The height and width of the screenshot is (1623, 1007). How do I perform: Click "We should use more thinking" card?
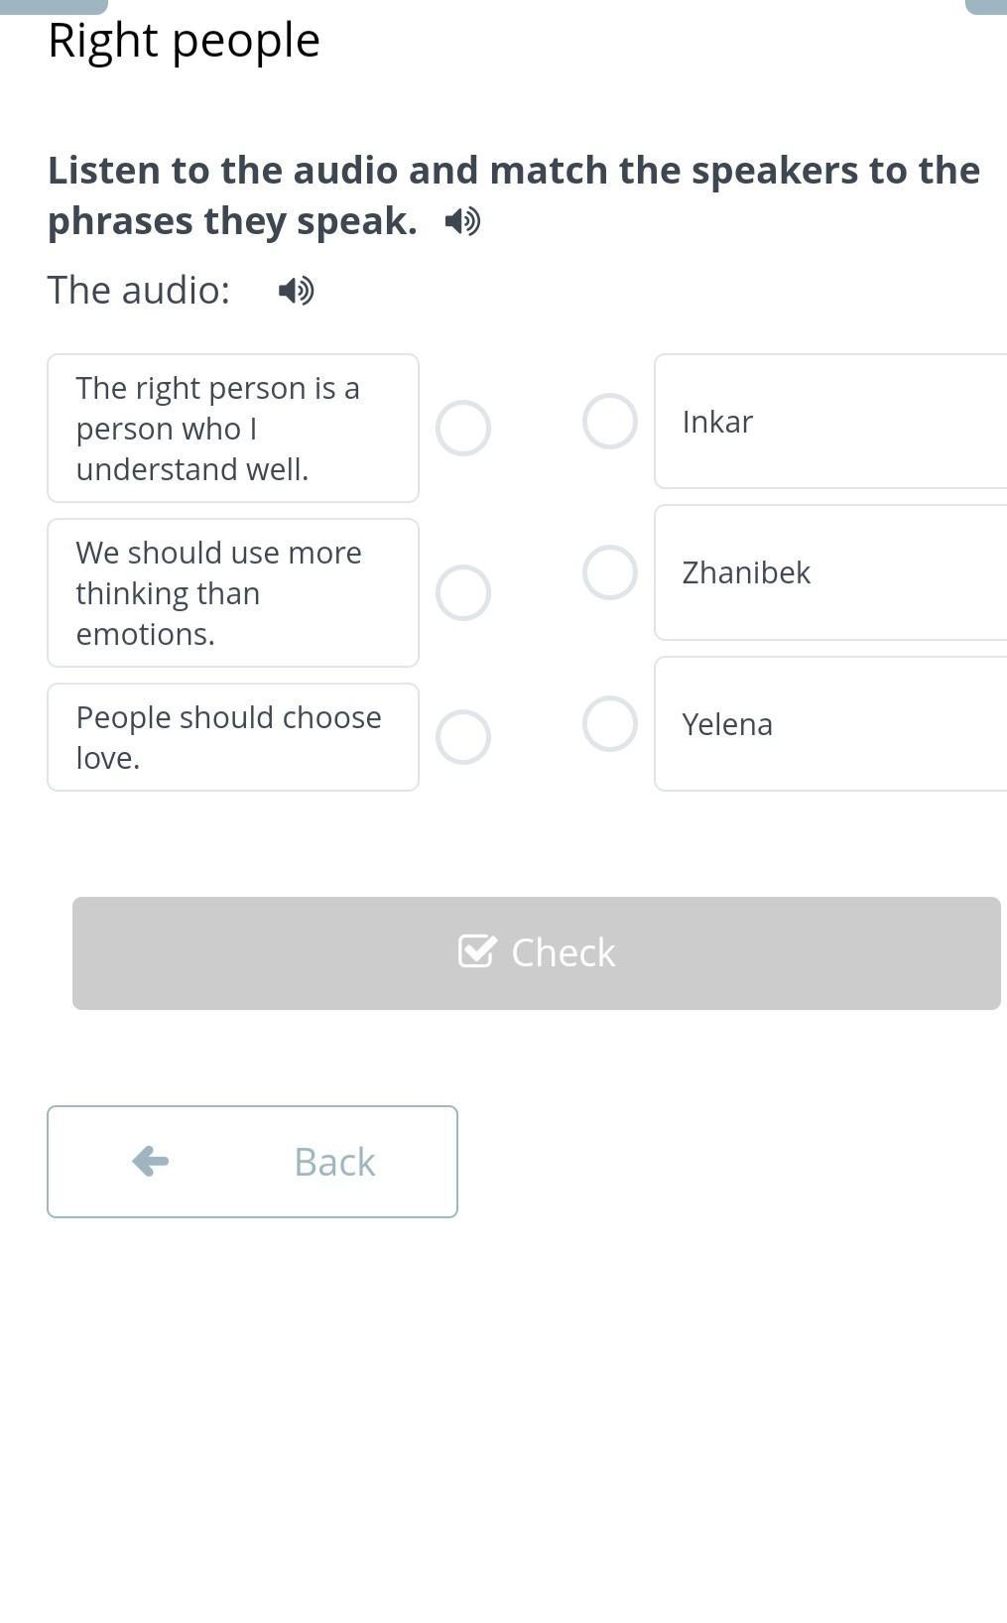coord(233,593)
